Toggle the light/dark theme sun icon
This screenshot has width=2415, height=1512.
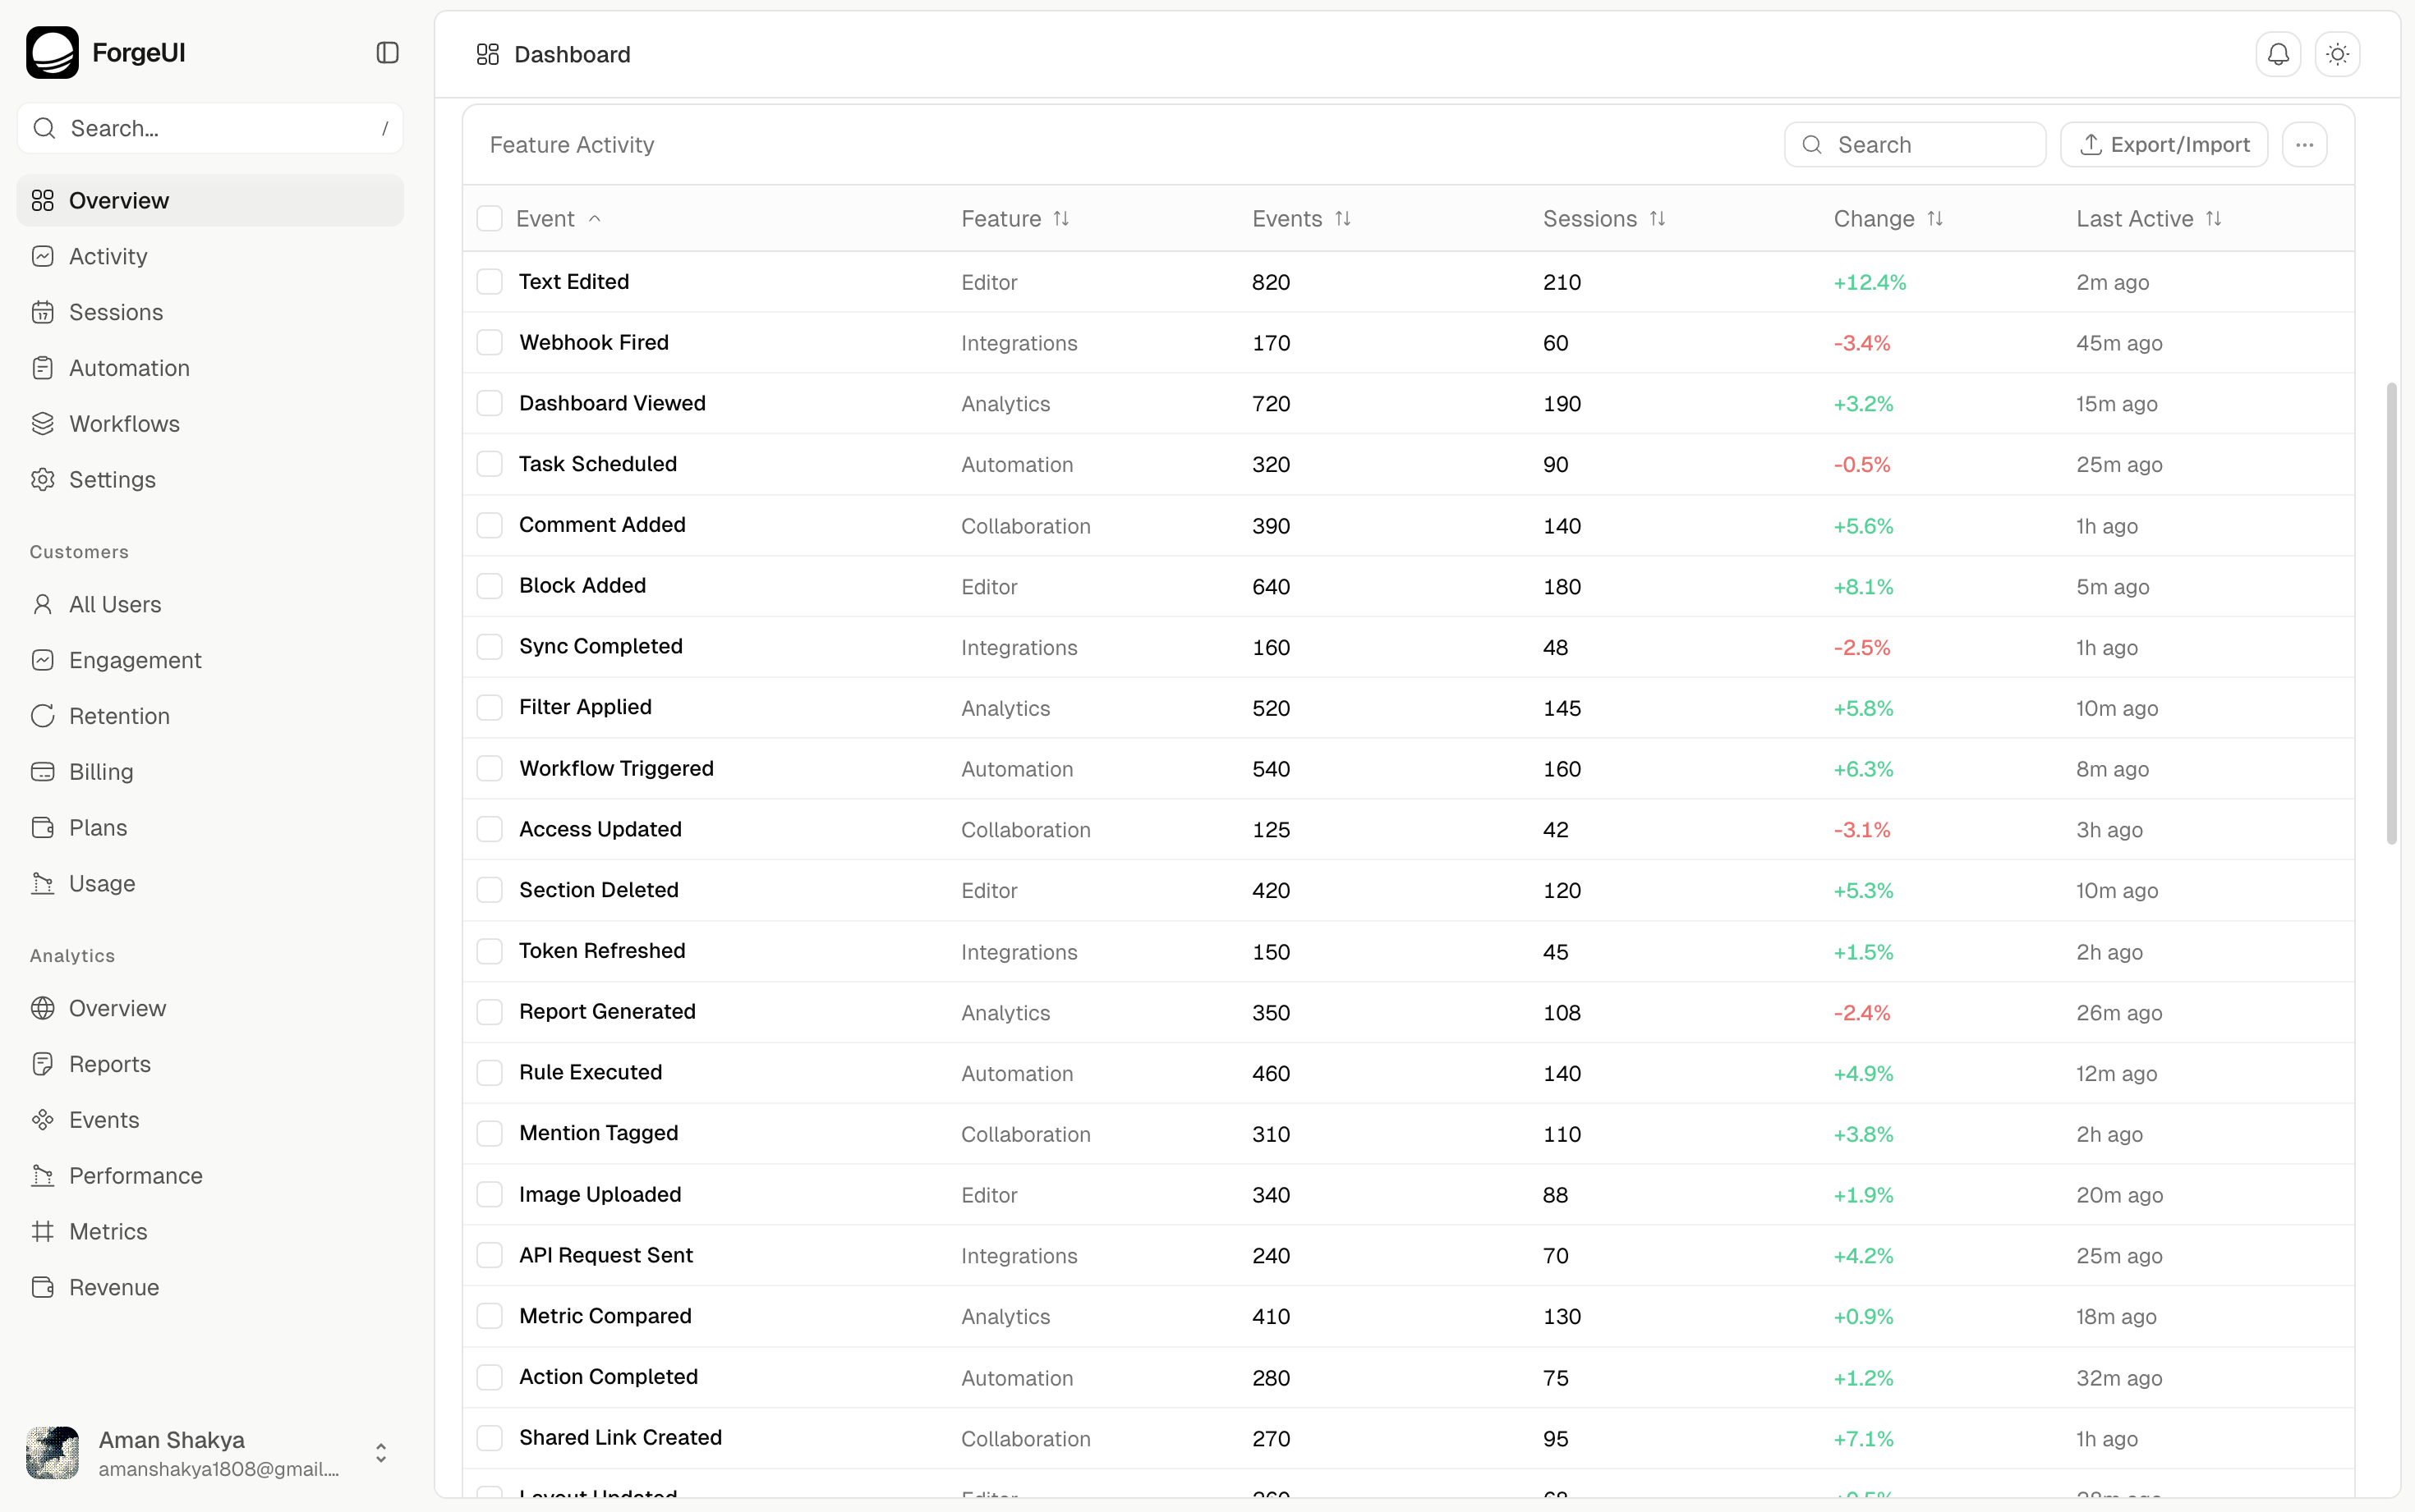tap(2337, 54)
